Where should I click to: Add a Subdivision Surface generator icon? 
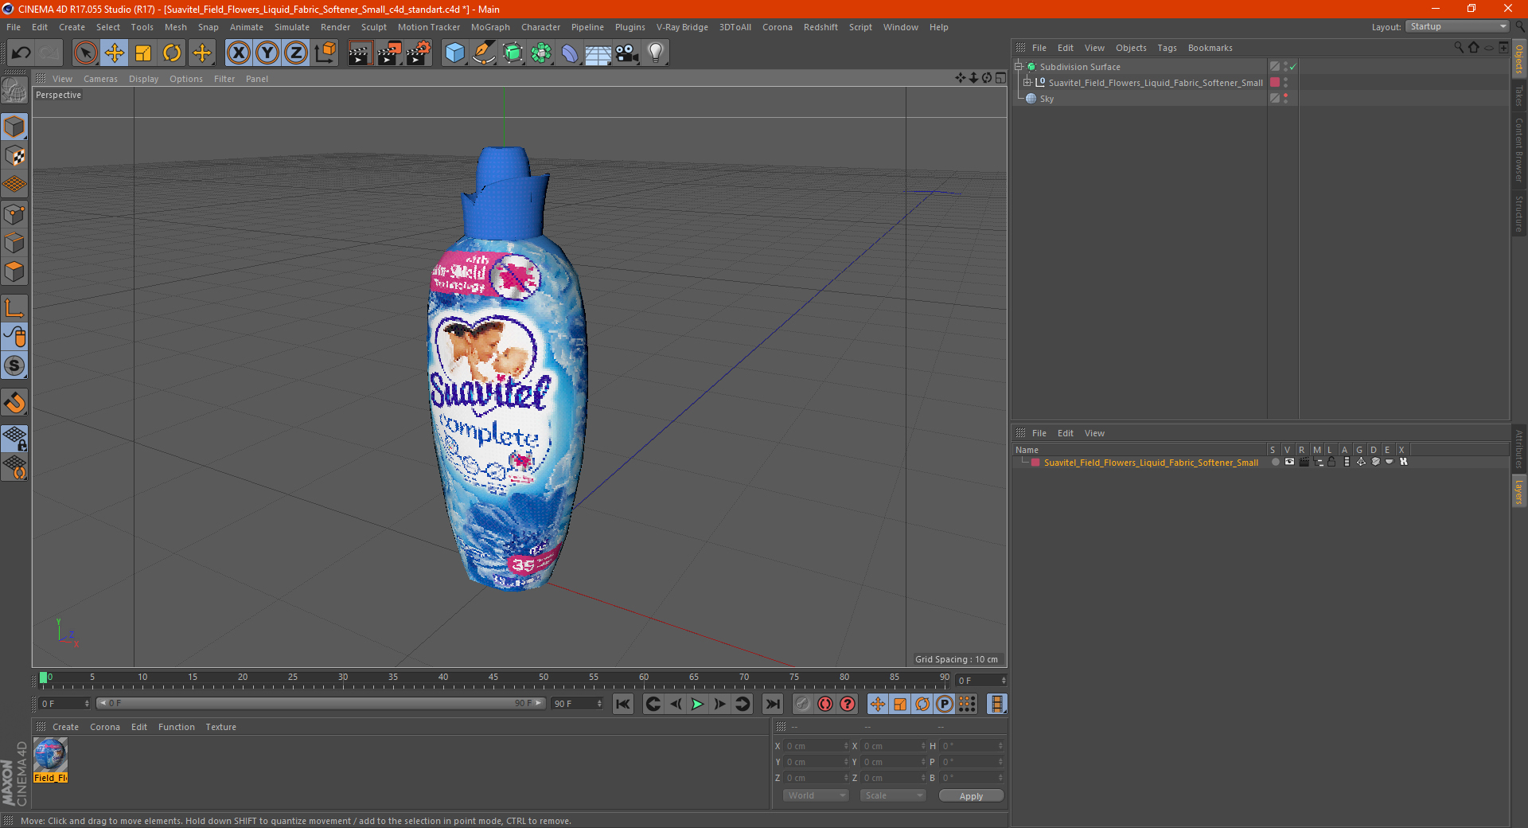513,53
